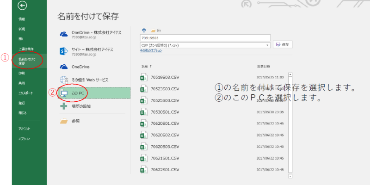Click the back arrow to exit backstage

(x=22, y=6)
